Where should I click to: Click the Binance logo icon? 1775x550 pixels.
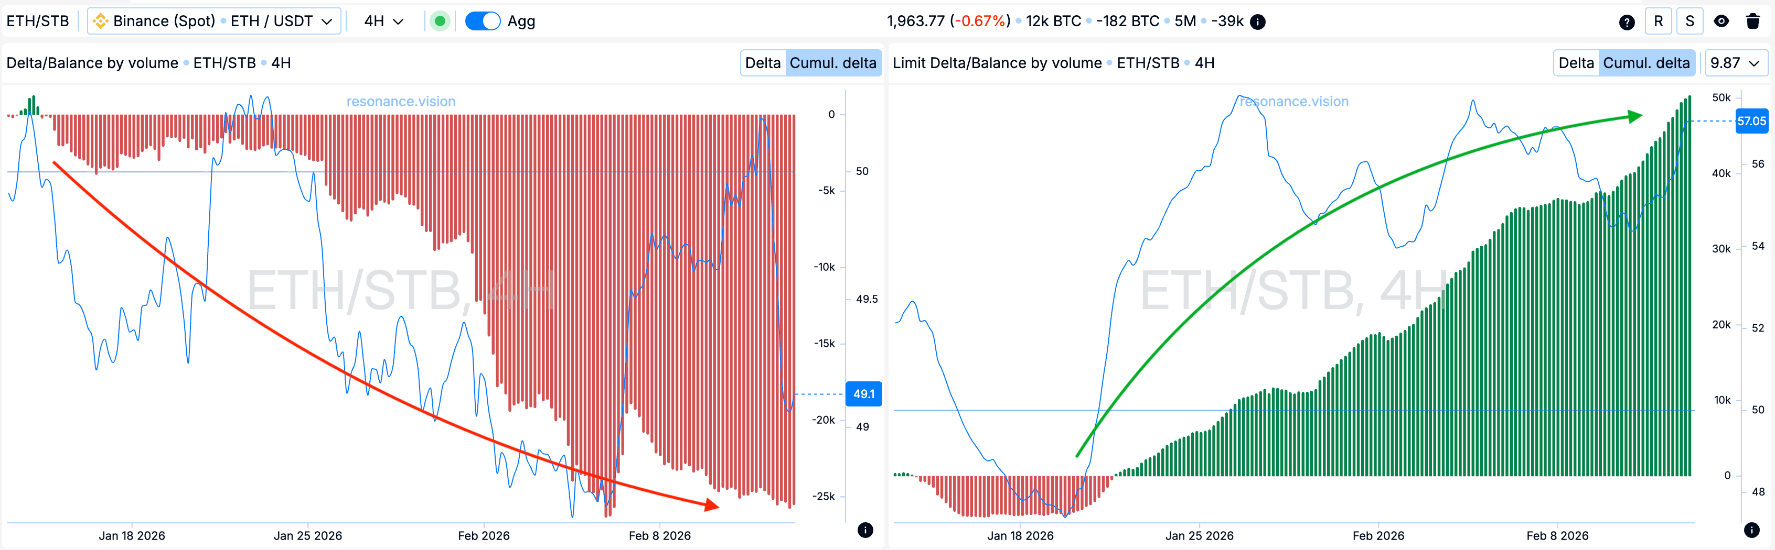tap(101, 21)
